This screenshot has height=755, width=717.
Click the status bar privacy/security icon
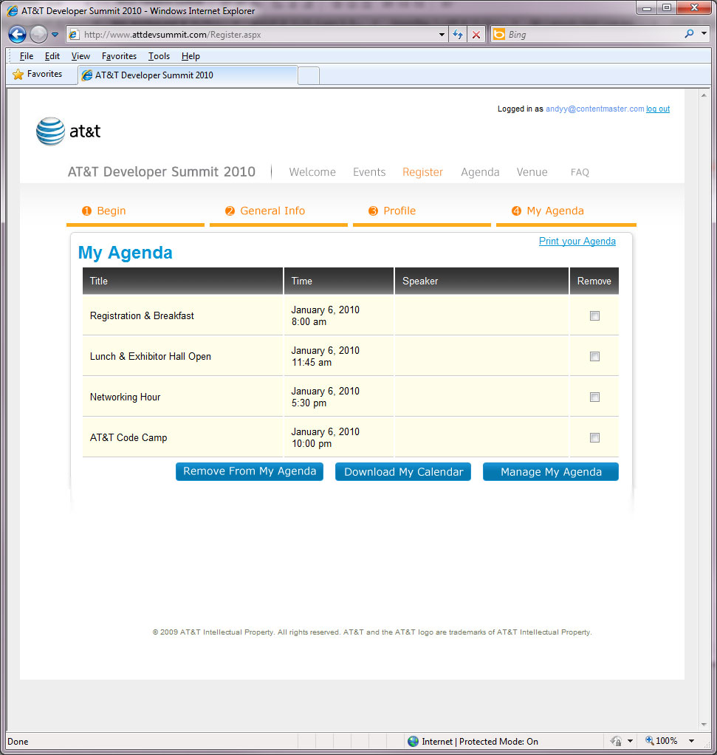616,741
